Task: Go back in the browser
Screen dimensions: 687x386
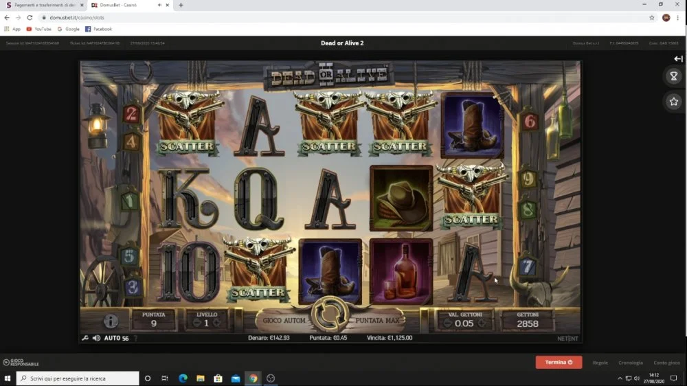Action: click(x=7, y=18)
